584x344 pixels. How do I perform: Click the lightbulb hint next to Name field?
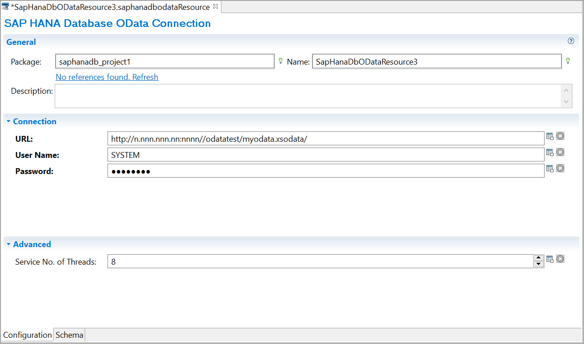(x=567, y=61)
